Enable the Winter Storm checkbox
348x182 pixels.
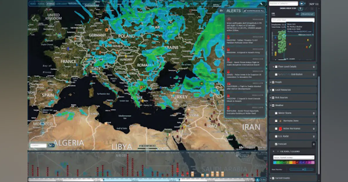click(x=276, y=113)
